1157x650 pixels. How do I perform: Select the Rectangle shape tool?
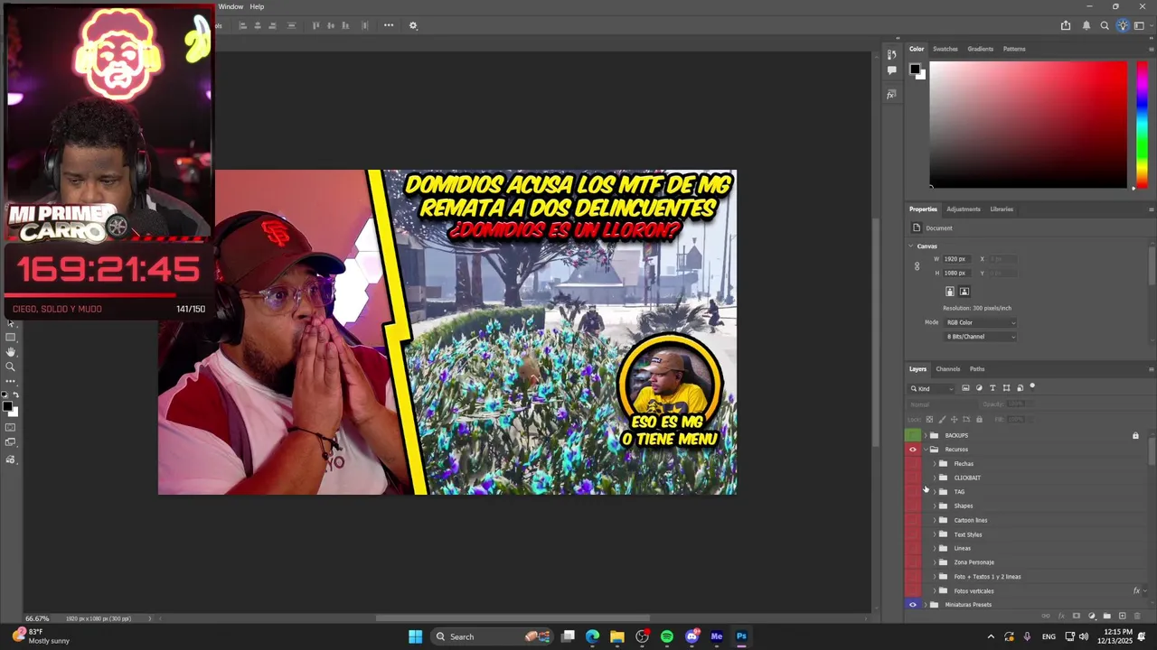[11, 337]
